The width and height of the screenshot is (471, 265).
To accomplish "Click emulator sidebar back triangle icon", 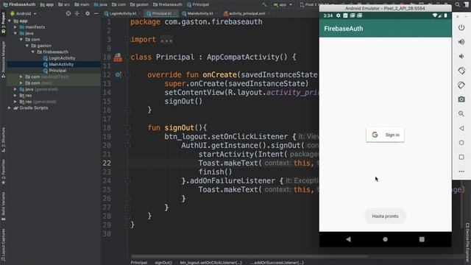I will click(461, 128).
